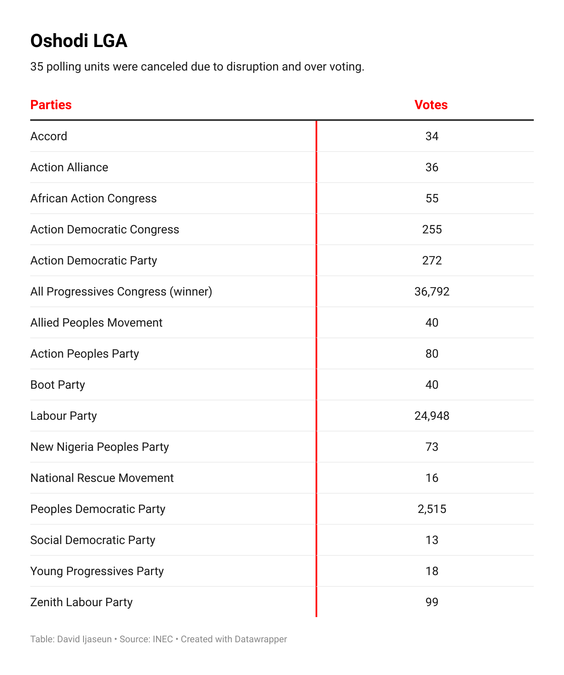564x675 pixels.
Task: Select the New Nigeria Peoples Party label
Action: [99, 447]
